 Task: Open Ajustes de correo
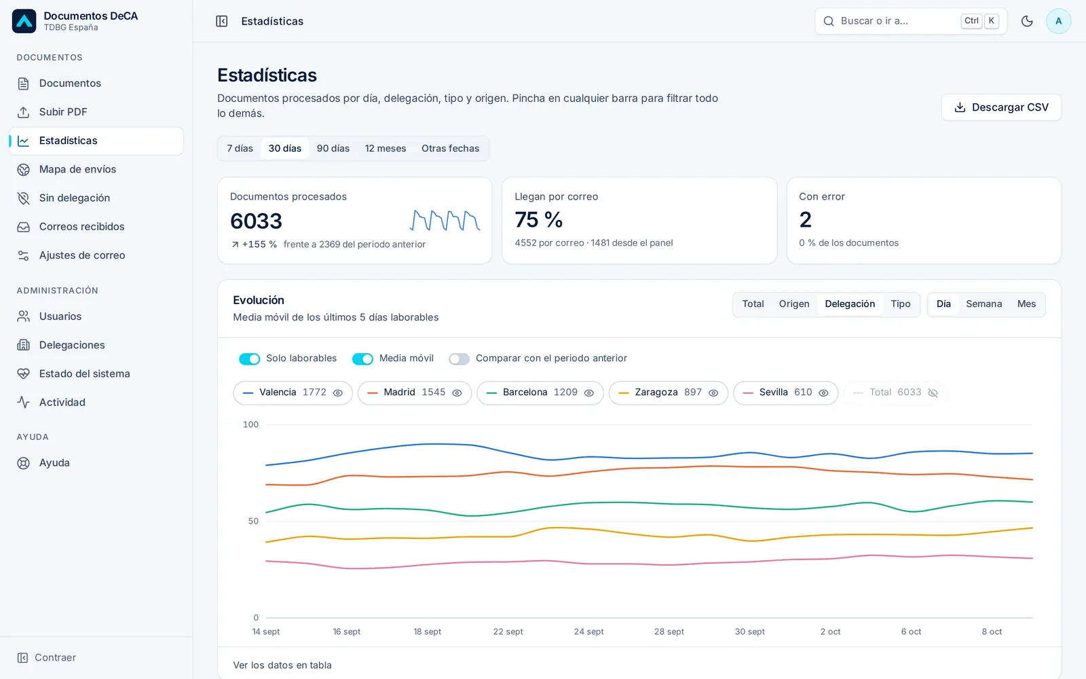coord(96,255)
